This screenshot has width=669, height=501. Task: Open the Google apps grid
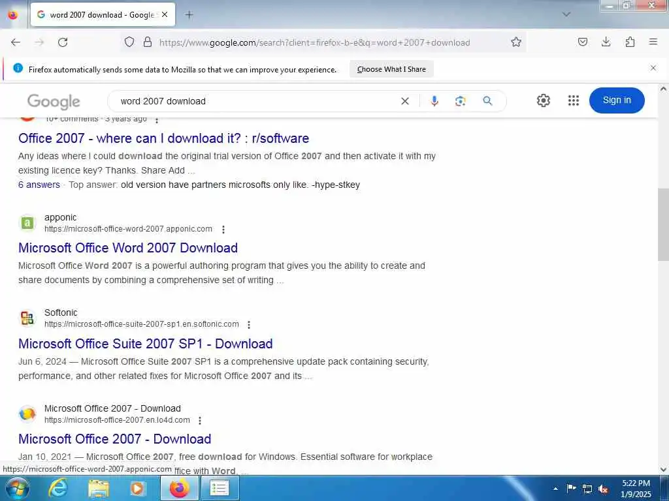(x=574, y=100)
